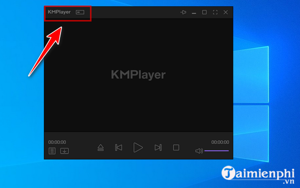Minimize the KMPlayer window
Image resolution: width=300 pixels, height=188 pixels.
[194, 13]
